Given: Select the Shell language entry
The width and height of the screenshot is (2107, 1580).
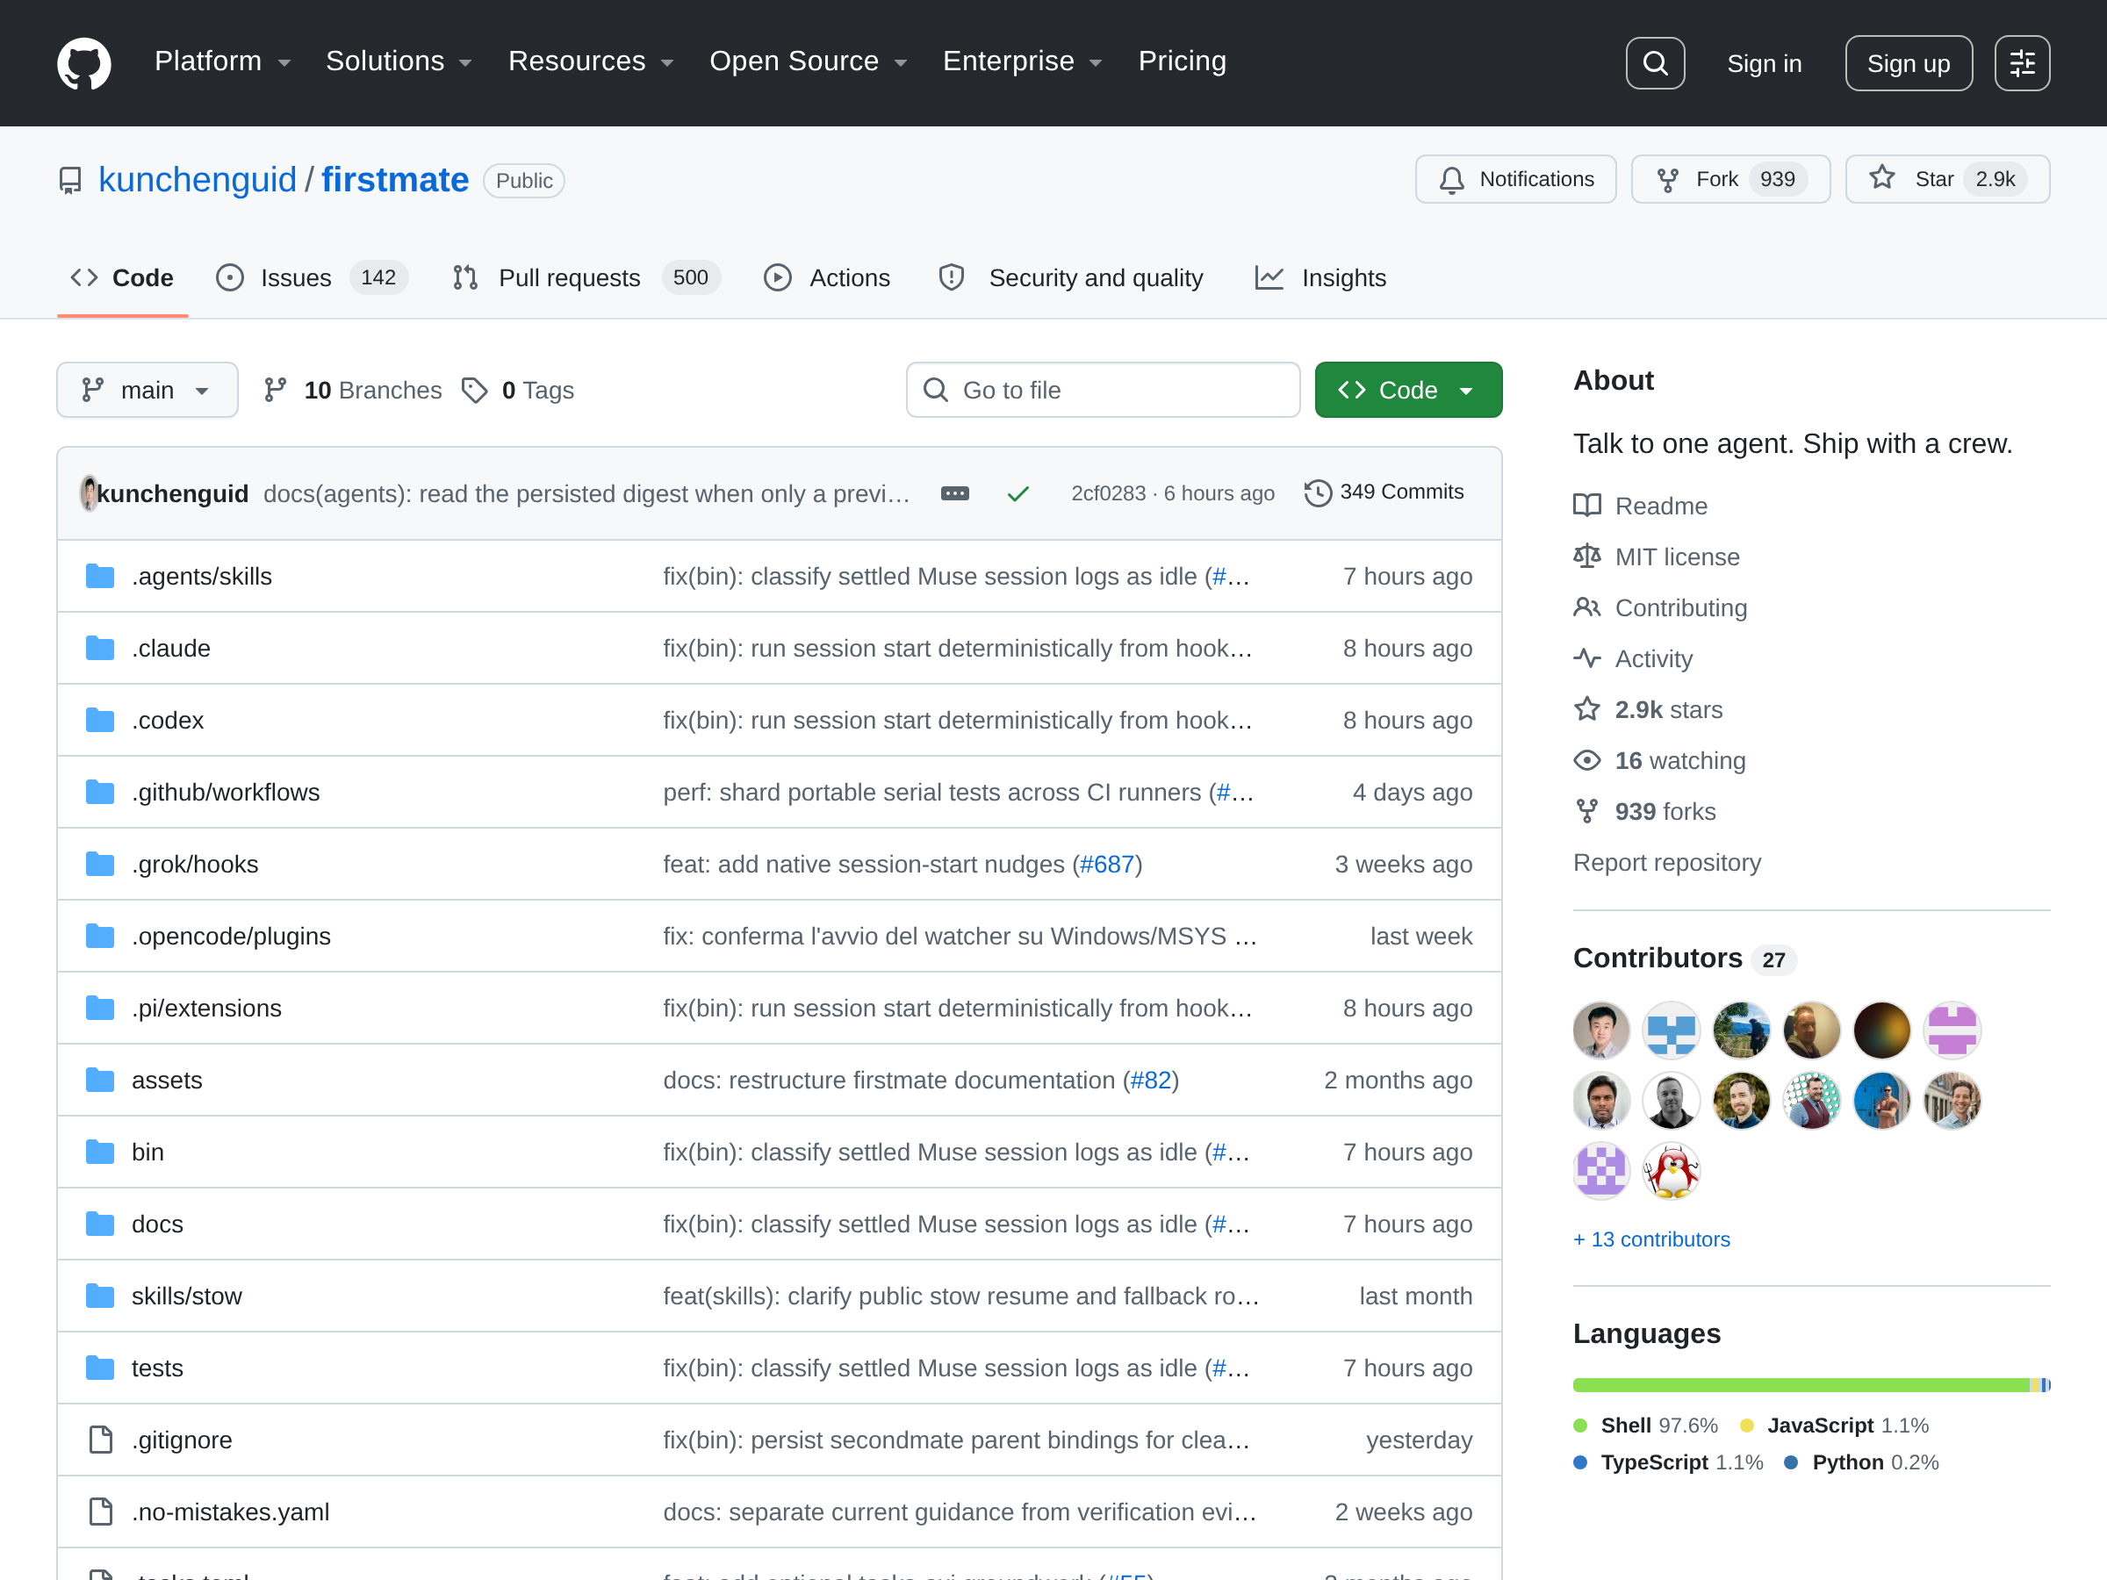Looking at the screenshot, I should click(x=1646, y=1426).
